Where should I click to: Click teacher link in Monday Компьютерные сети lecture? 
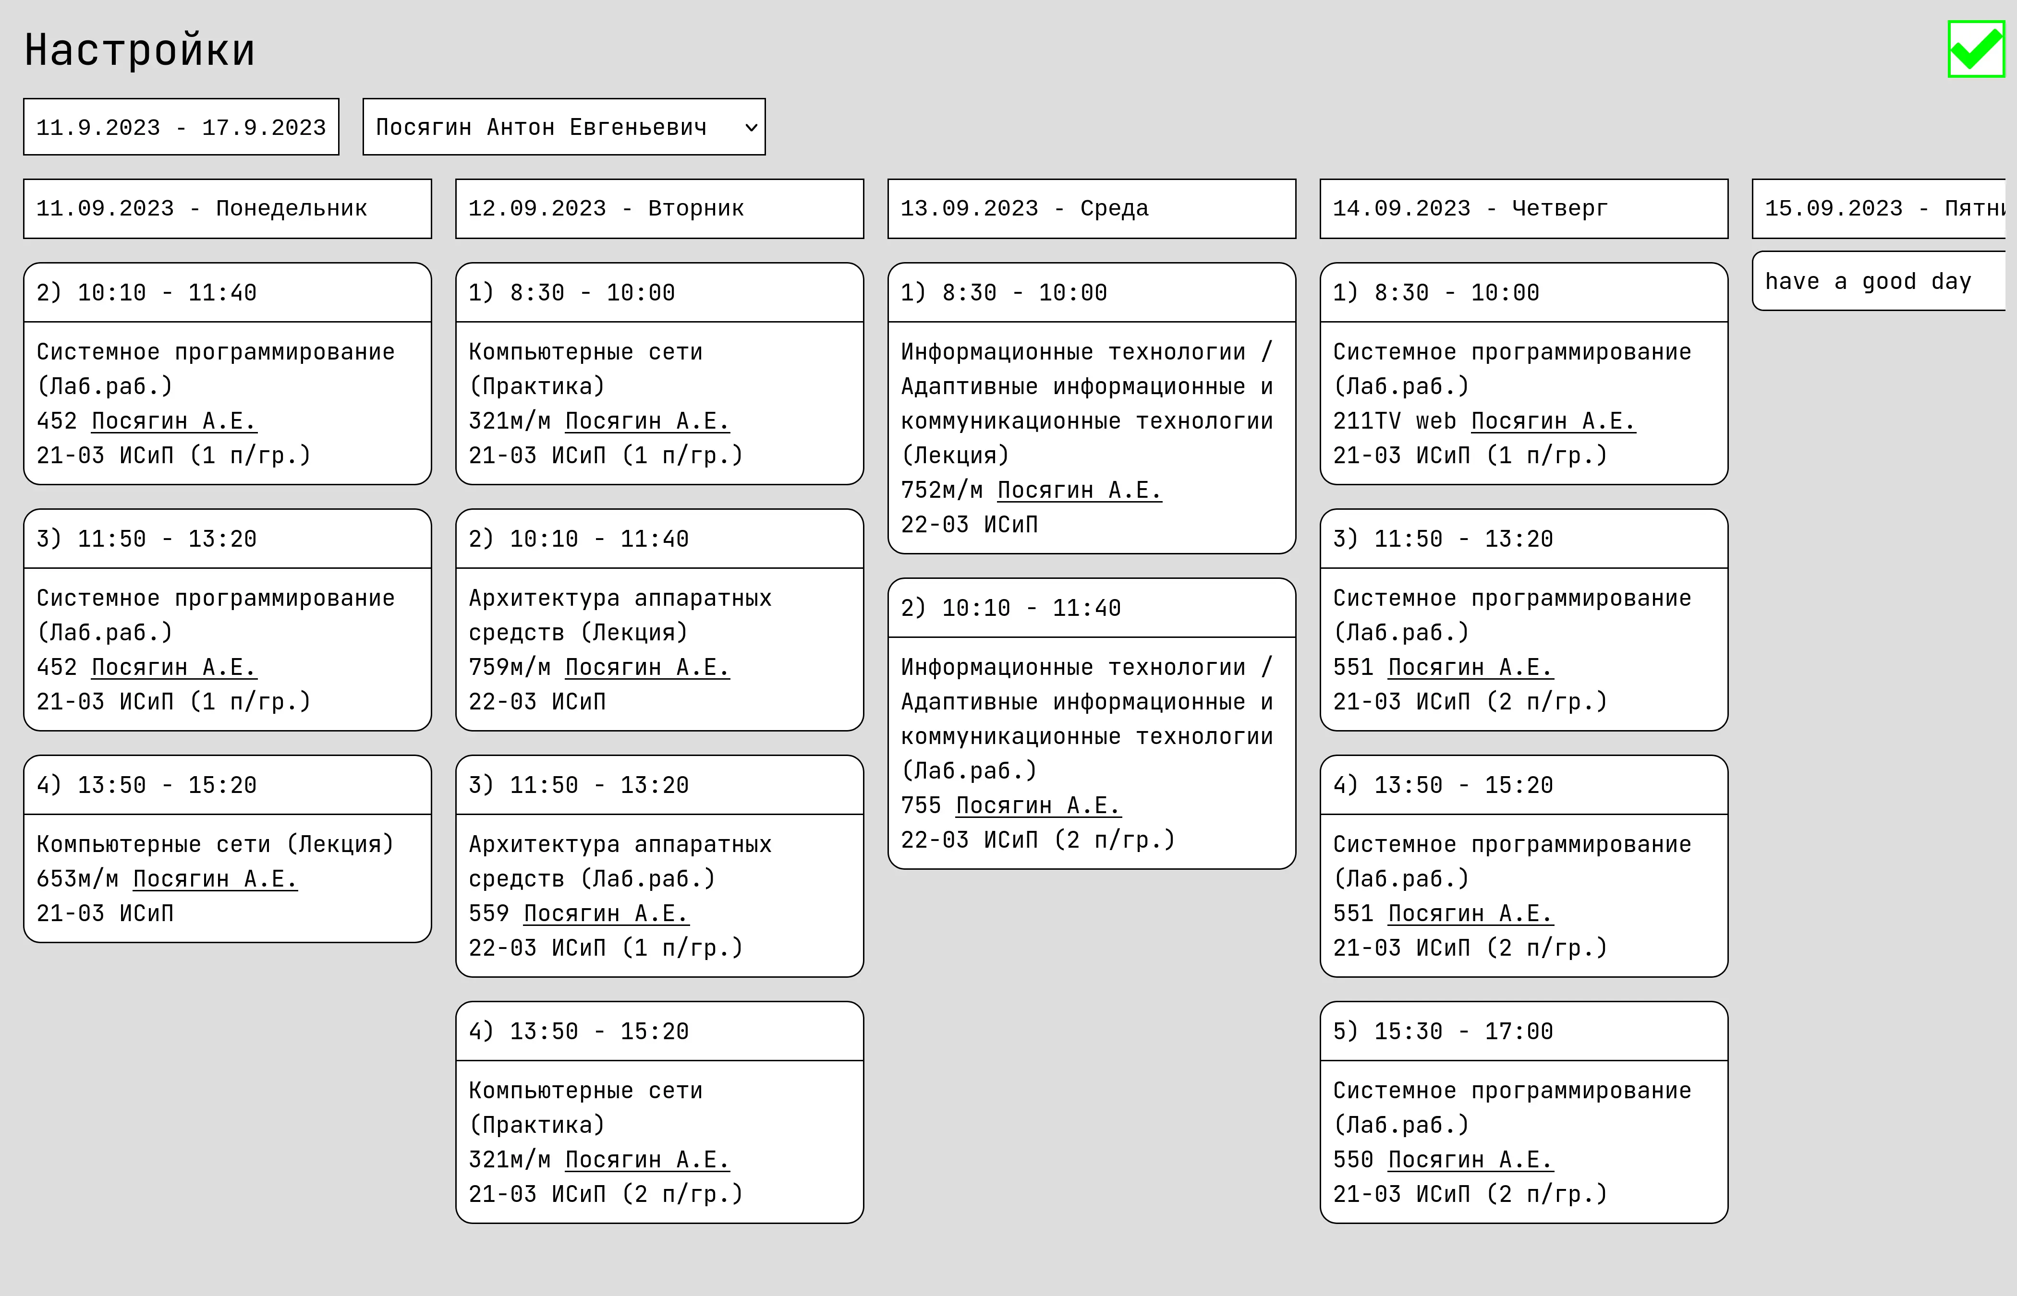pyautogui.click(x=215, y=878)
